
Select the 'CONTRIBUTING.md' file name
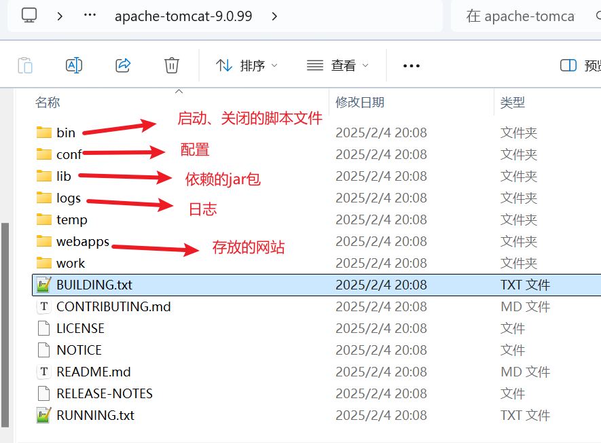click(113, 306)
